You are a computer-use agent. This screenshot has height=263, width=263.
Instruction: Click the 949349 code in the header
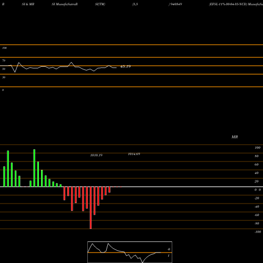click(176, 4)
